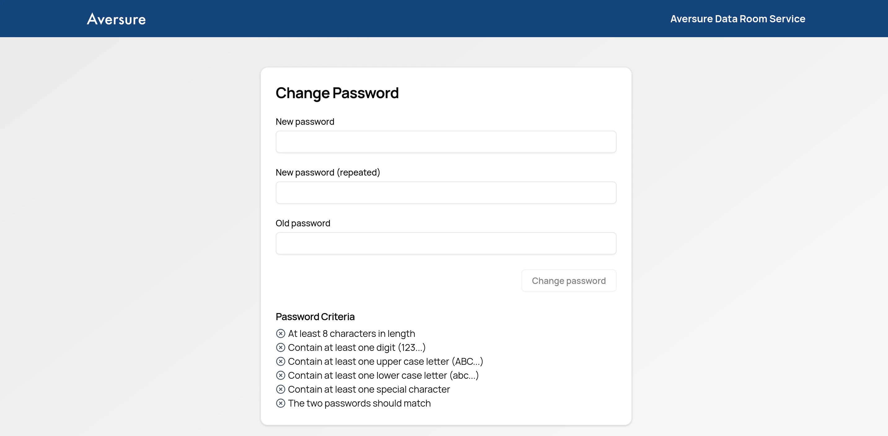This screenshot has height=436, width=888.
Task: Select the text "Contain at least one digit (123...)"
Action: coord(357,347)
